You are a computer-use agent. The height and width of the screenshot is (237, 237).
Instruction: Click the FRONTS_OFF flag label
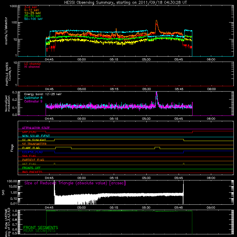31,168
